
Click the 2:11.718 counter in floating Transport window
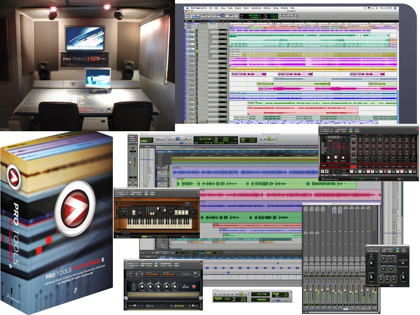pyautogui.click(x=261, y=294)
